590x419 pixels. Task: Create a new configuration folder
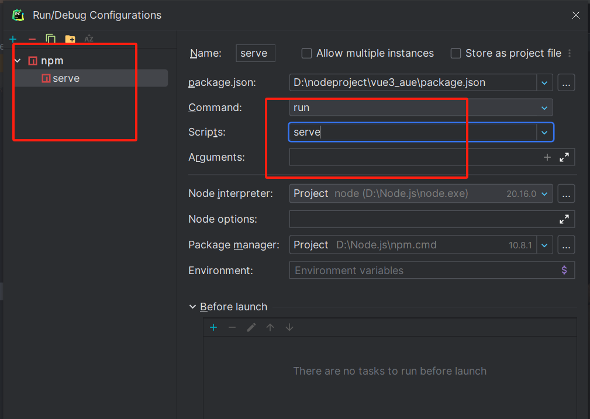point(70,39)
